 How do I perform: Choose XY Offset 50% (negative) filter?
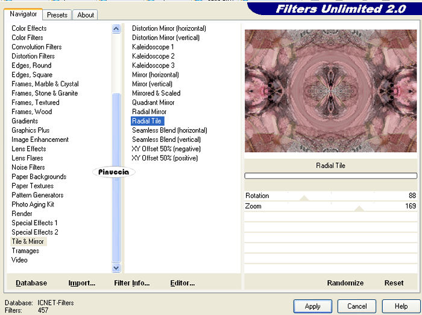point(166,148)
